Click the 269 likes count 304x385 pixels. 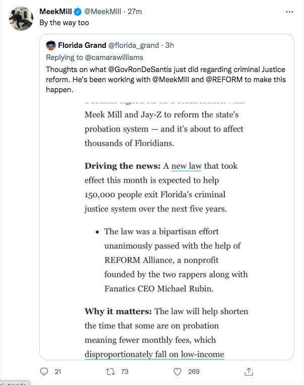[194, 372]
